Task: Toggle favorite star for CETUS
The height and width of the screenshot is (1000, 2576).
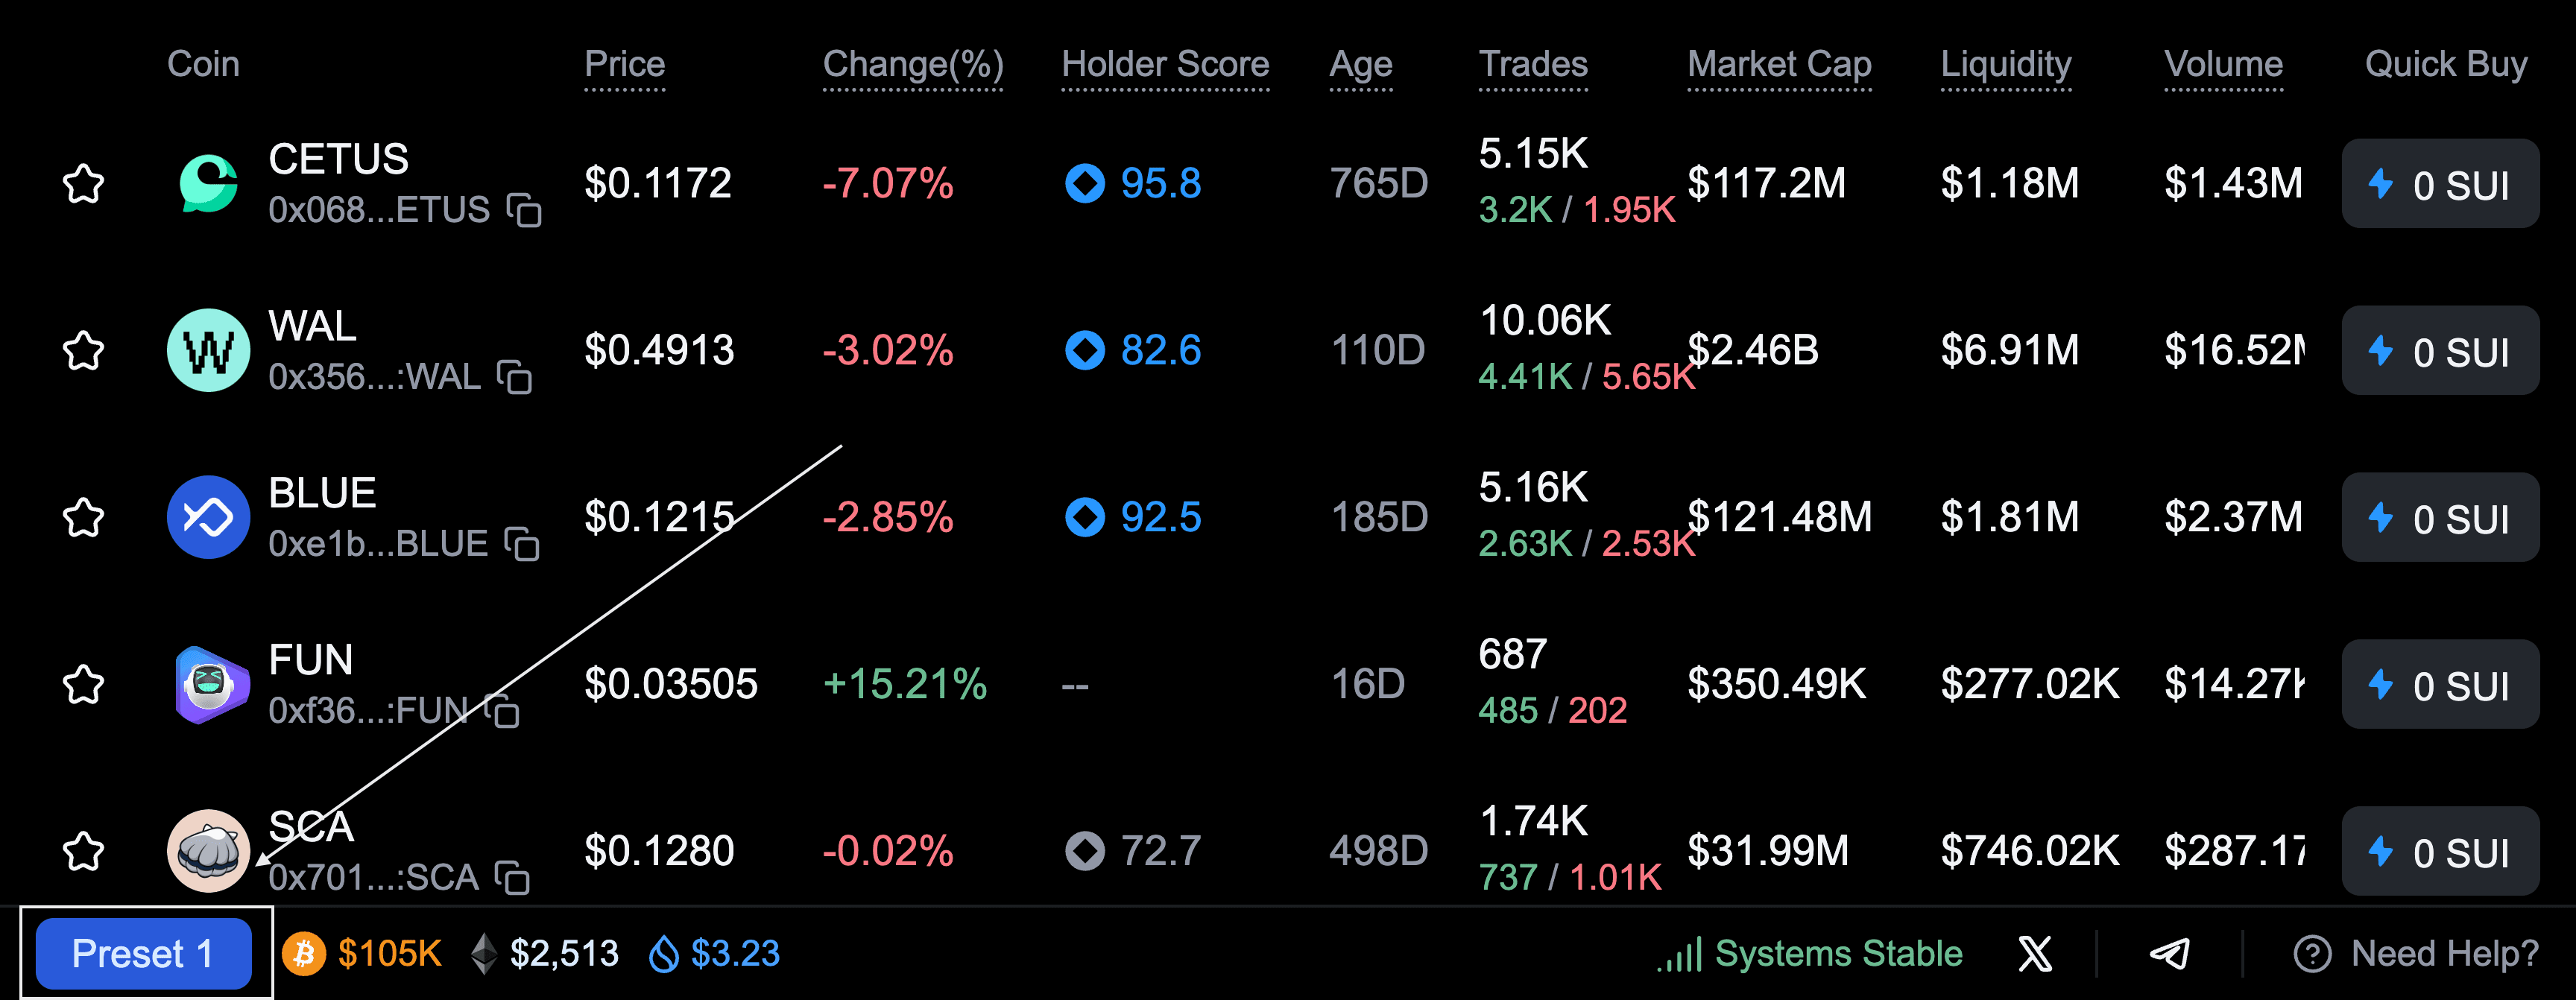Action: pyautogui.click(x=84, y=184)
